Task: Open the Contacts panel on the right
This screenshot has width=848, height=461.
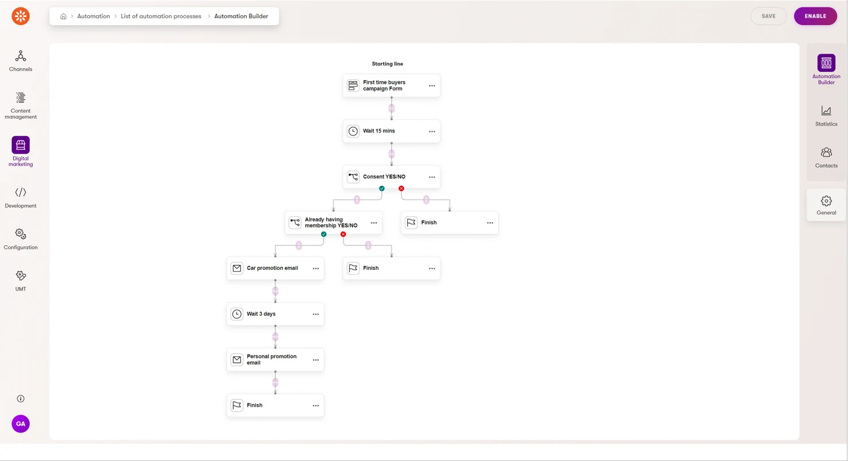Action: pos(826,157)
